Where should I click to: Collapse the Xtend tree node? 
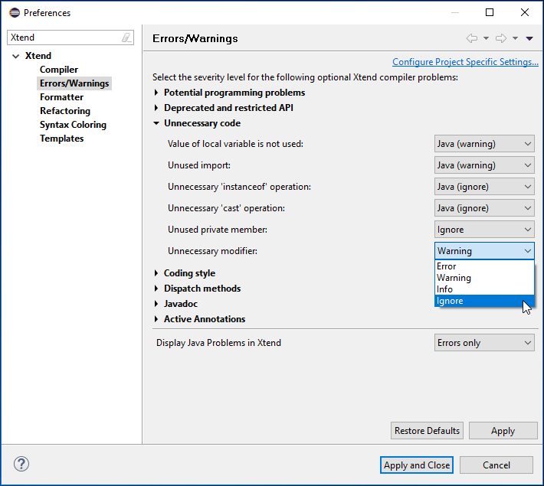coord(15,56)
